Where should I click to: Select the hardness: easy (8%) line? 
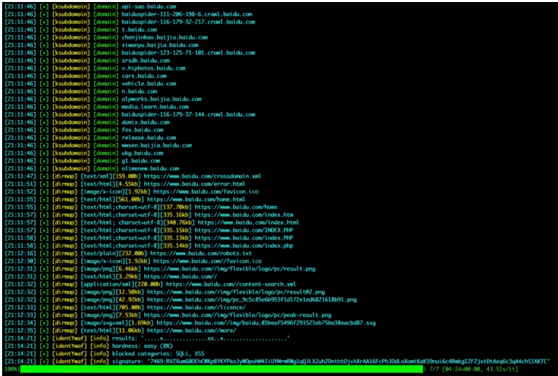coord(142,346)
